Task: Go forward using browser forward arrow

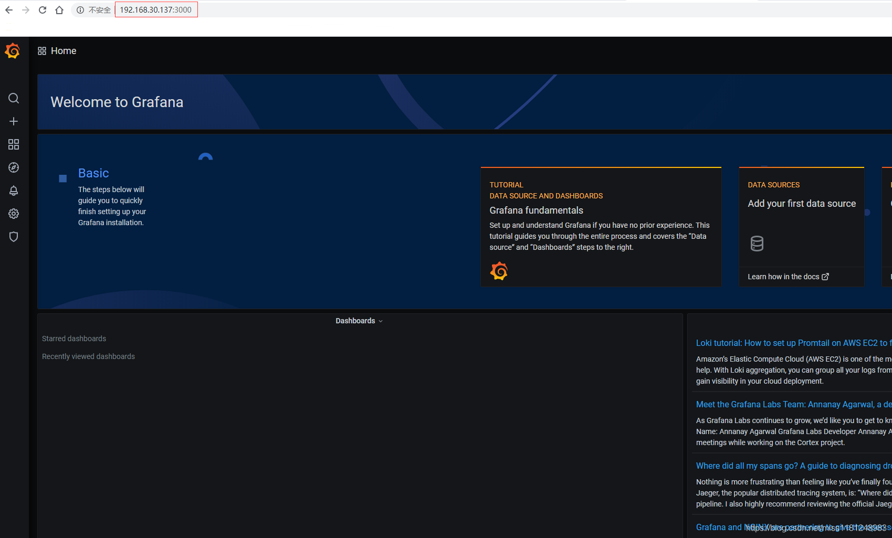Action: point(26,10)
